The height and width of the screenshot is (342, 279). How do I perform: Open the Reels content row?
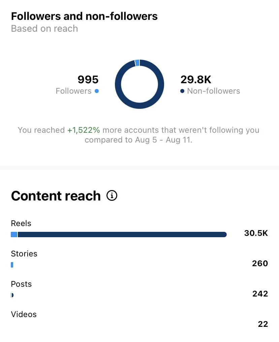pyautogui.click(x=139, y=228)
